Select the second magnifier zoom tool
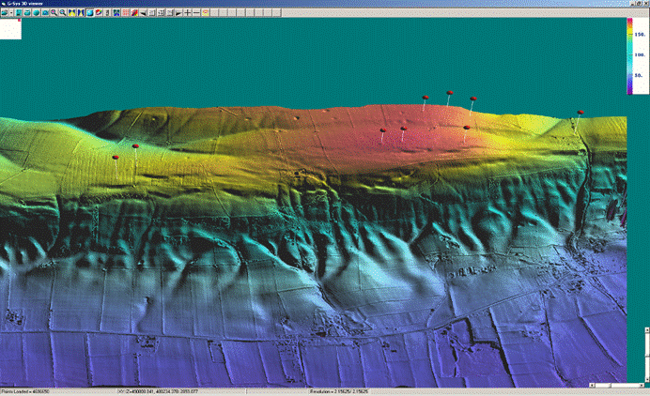 click(62, 13)
